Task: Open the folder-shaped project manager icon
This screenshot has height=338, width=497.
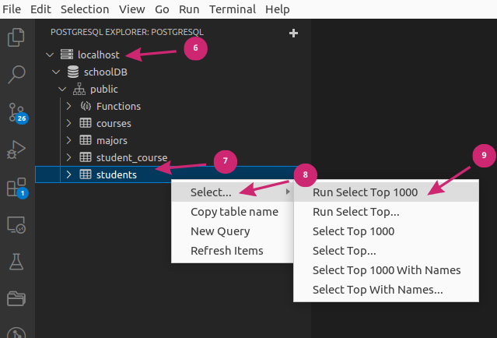Action: pyautogui.click(x=16, y=298)
